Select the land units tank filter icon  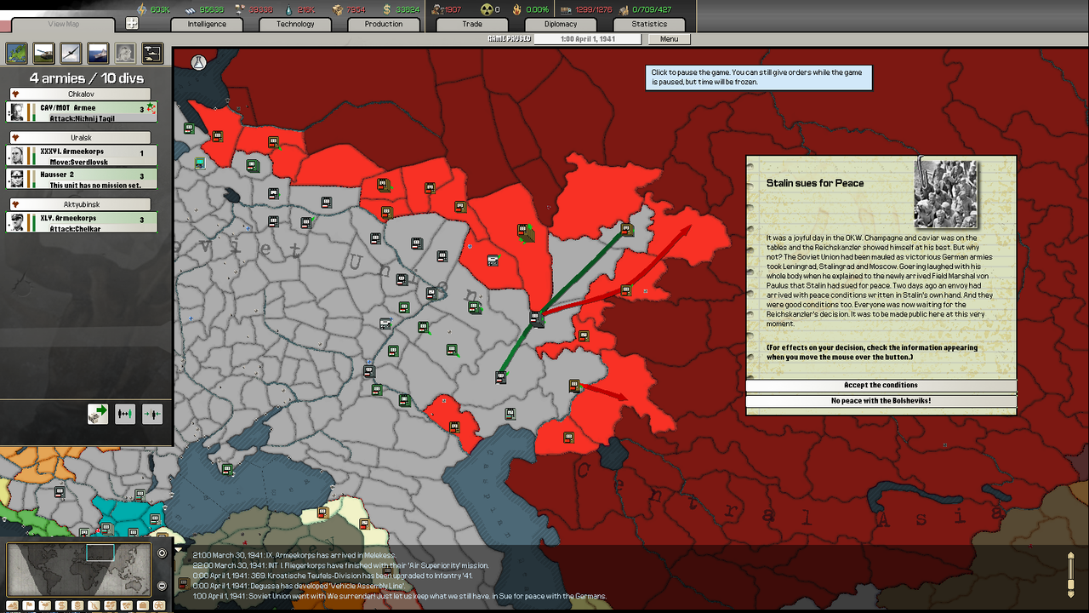click(44, 53)
